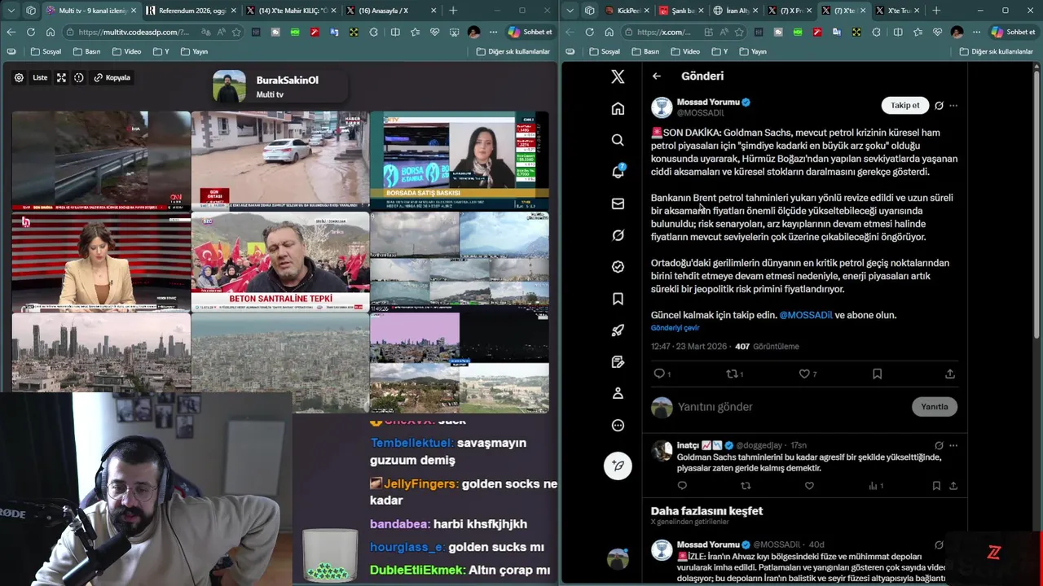Click the white compose post button
This screenshot has height=586, width=1043.
[618, 466]
